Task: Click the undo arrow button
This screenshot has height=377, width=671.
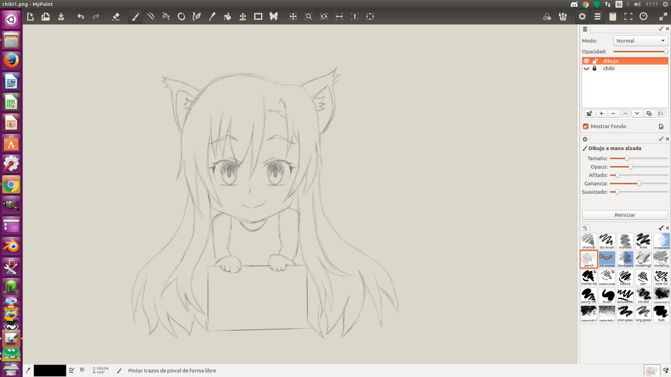Action: click(x=81, y=16)
